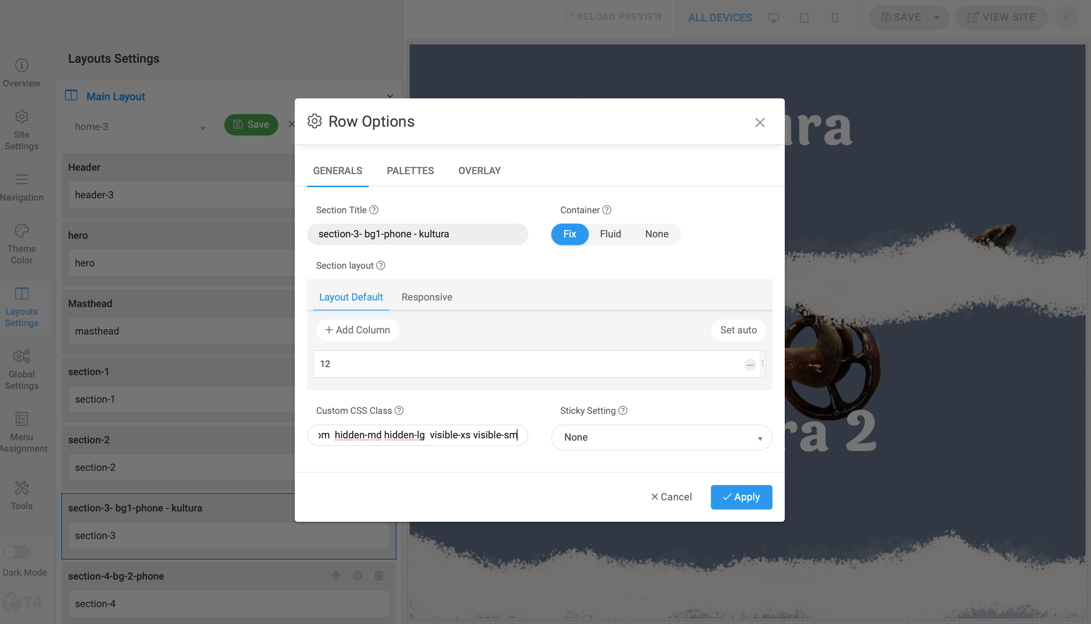Viewport: 1091px width, 624px height.
Task: Click the Section Title help icon
Action: click(x=374, y=210)
